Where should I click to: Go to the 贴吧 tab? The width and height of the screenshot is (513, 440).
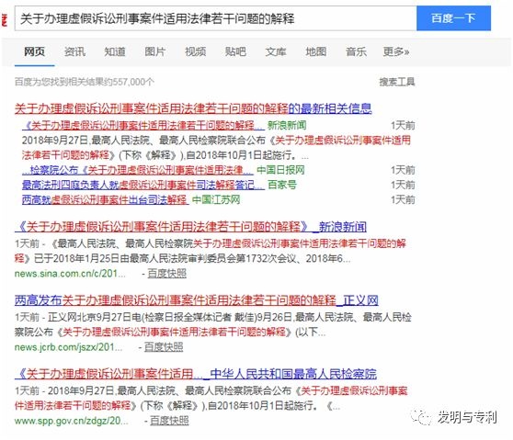tap(235, 51)
